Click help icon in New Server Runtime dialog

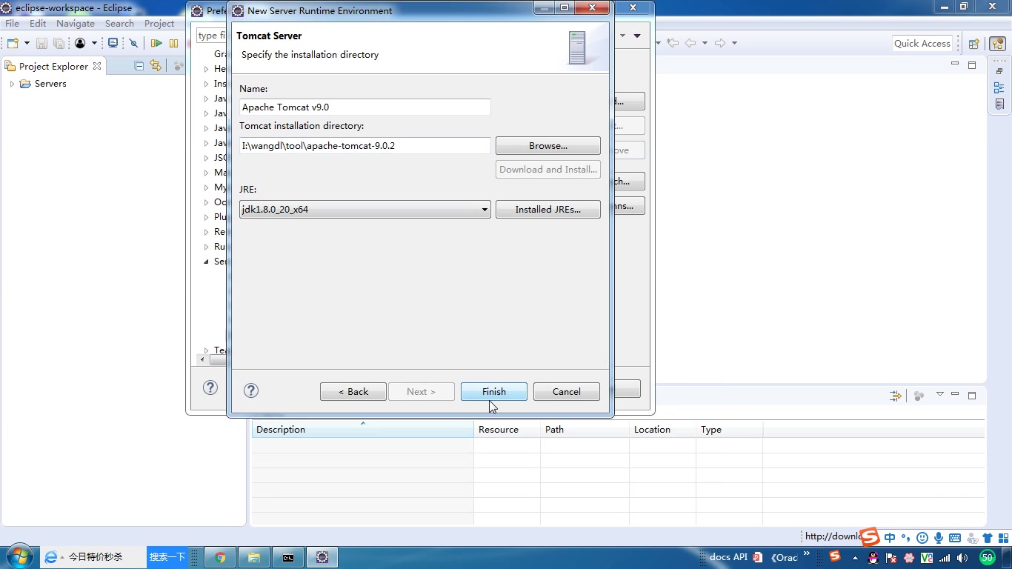pos(251,390)
